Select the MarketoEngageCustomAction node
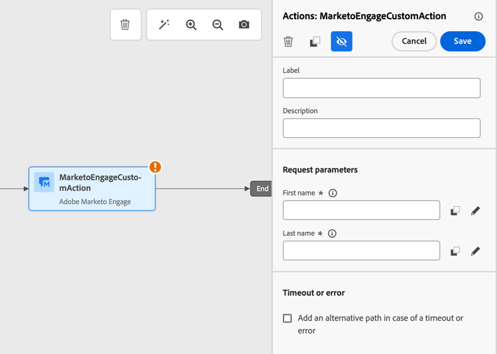 tap(92, 189)
